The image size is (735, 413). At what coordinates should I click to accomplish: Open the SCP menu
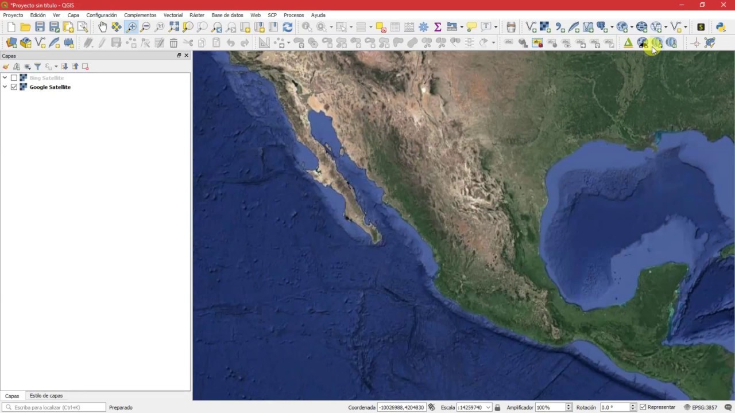pos(272,15)
